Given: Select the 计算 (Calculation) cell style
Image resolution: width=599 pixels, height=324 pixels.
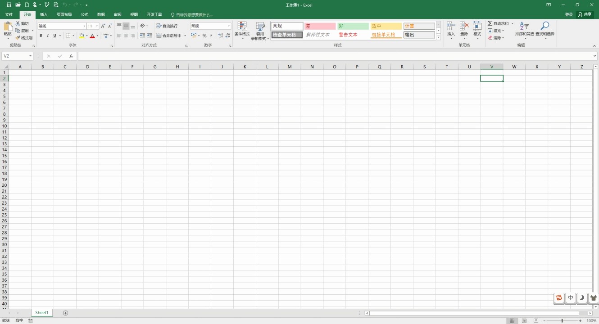Looking at the screenshot, I should click(418, 26).
